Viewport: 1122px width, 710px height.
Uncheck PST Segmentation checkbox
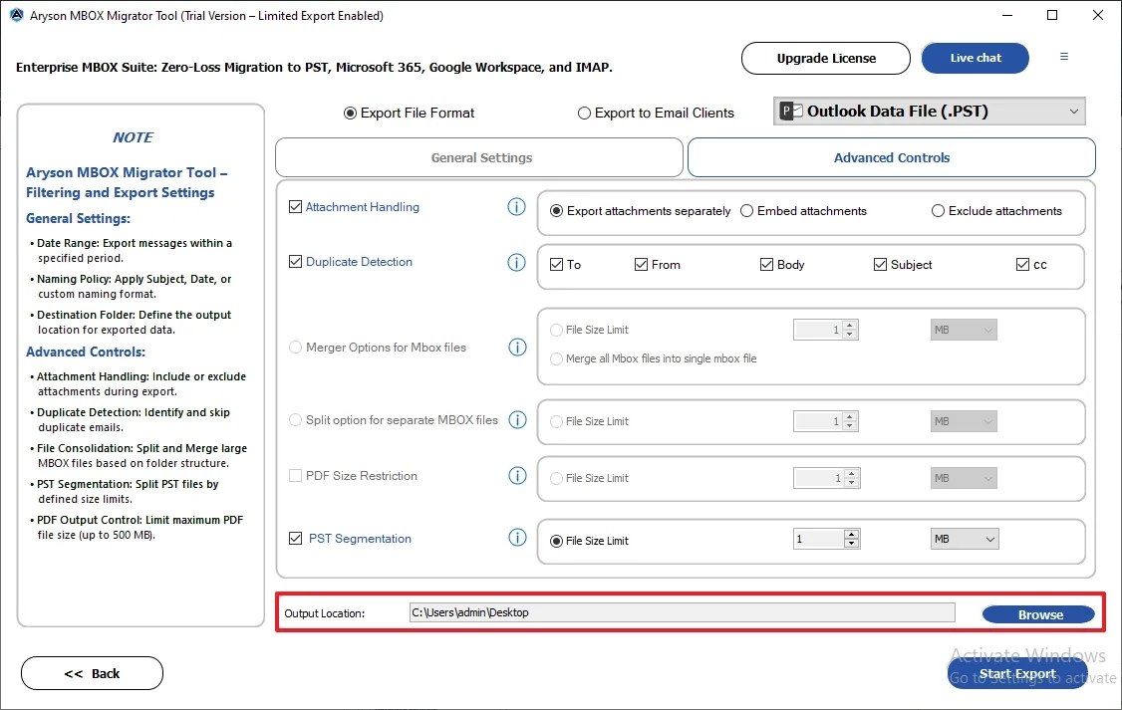(x=296, y=539)
